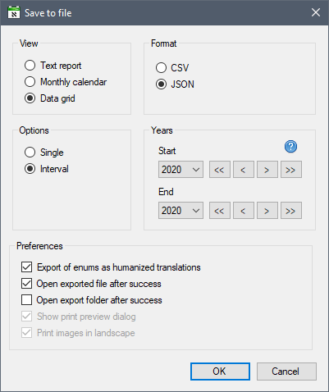Decrease end year with < button
Viewport: 329px width, 392px height.
(244, 211)
